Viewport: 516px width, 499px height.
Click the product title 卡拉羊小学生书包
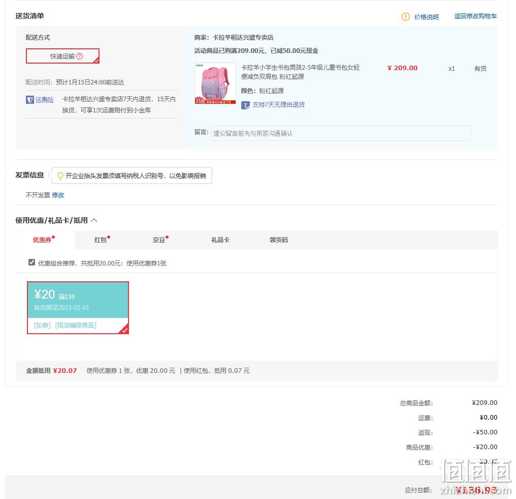[x=300, y=72]
